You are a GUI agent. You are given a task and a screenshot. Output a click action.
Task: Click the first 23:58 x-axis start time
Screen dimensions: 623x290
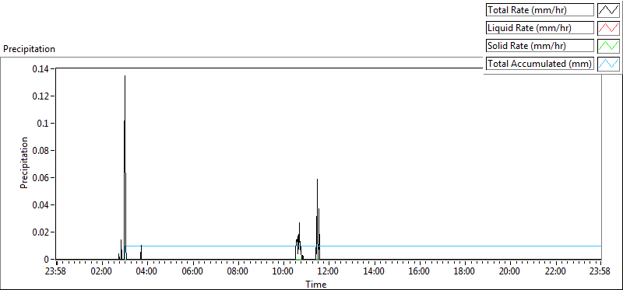(x=56, y=272)
